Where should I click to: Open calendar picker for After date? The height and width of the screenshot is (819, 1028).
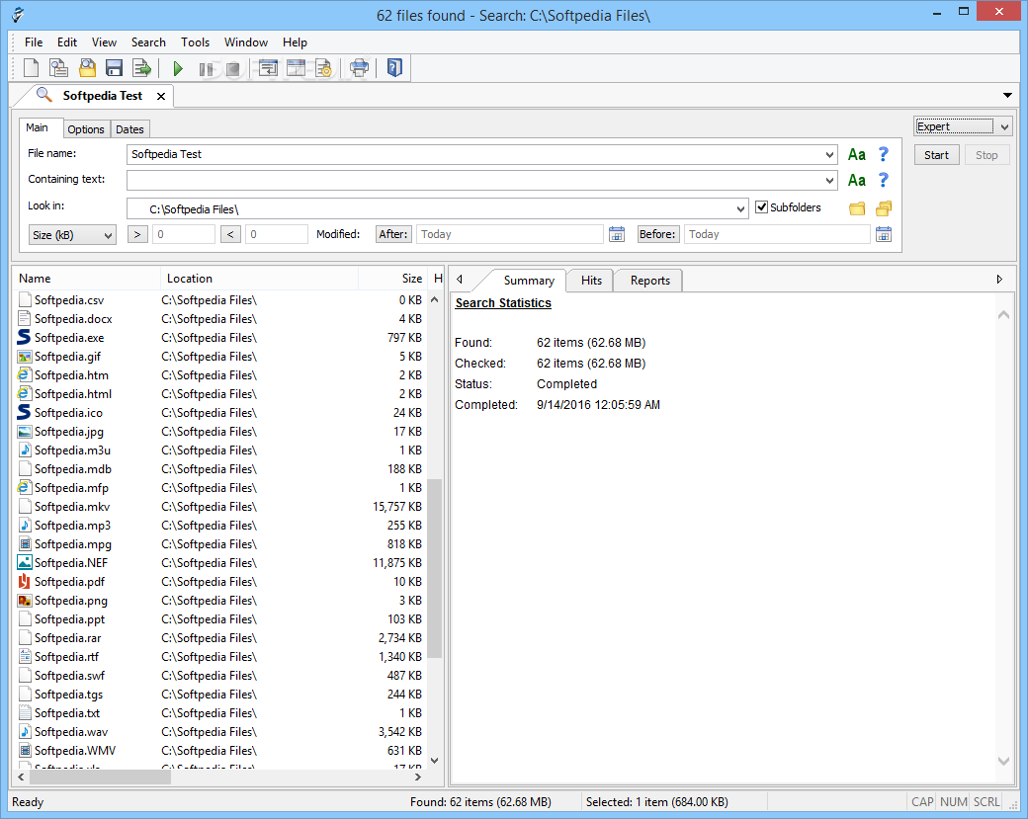coord(616,234)
